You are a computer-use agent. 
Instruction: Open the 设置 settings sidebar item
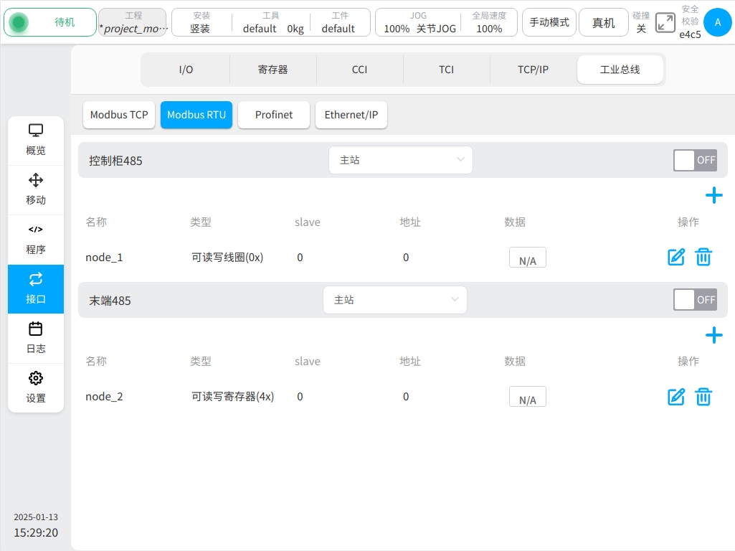click(36, 387)
